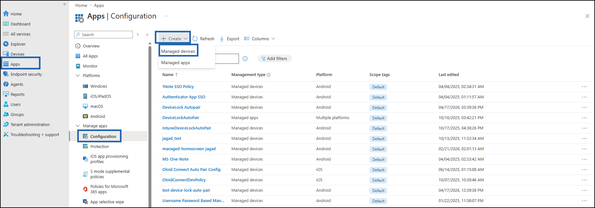Open Groups using its people icon

pos(6,114)
